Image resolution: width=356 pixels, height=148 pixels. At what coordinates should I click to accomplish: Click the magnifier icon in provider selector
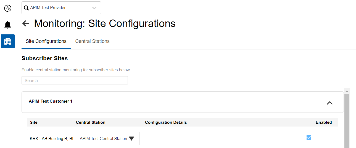27,8
